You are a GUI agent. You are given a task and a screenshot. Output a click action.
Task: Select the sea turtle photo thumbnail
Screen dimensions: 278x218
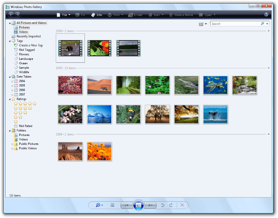click(215, 85)
